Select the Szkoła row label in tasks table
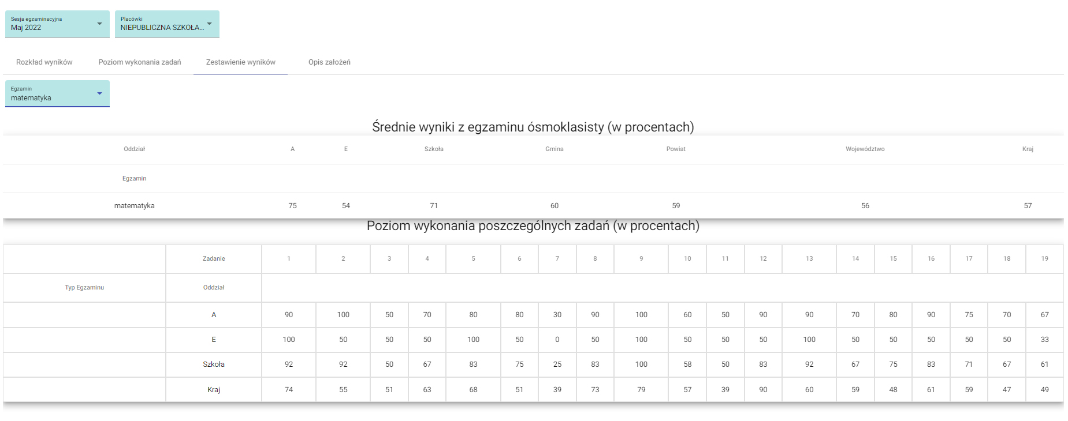This screenshot has height=421, width=1068. (214, 364)
